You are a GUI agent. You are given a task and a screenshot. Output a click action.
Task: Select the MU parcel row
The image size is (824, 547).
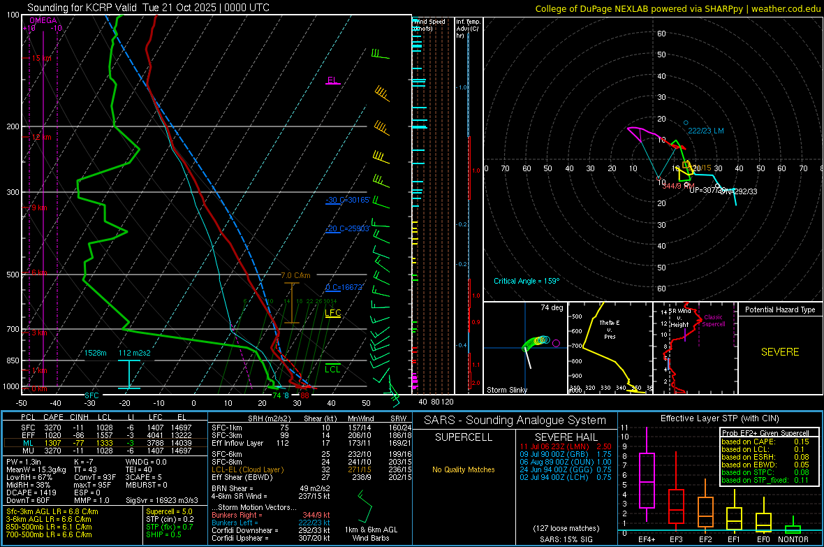[x=105, y=450]
